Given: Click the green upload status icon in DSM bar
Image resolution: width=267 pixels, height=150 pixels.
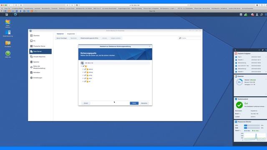Looking at the screenshot, I should 246,15.
